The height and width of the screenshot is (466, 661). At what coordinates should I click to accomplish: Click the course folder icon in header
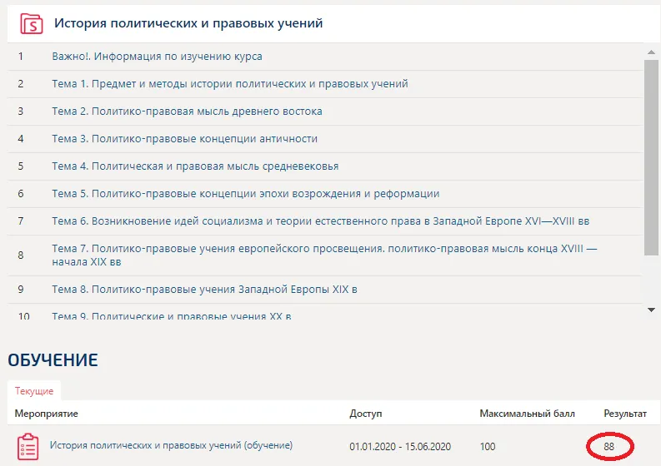coord(31,23)
